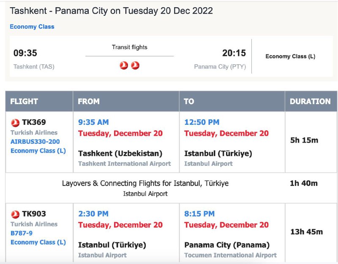Click the TO column header
The height and width of the screenshot is (264, 338).
[x=189, y=102]
